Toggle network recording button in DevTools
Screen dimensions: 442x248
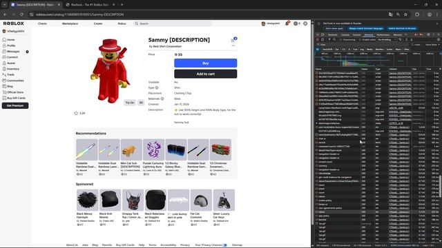coord(318,40)
